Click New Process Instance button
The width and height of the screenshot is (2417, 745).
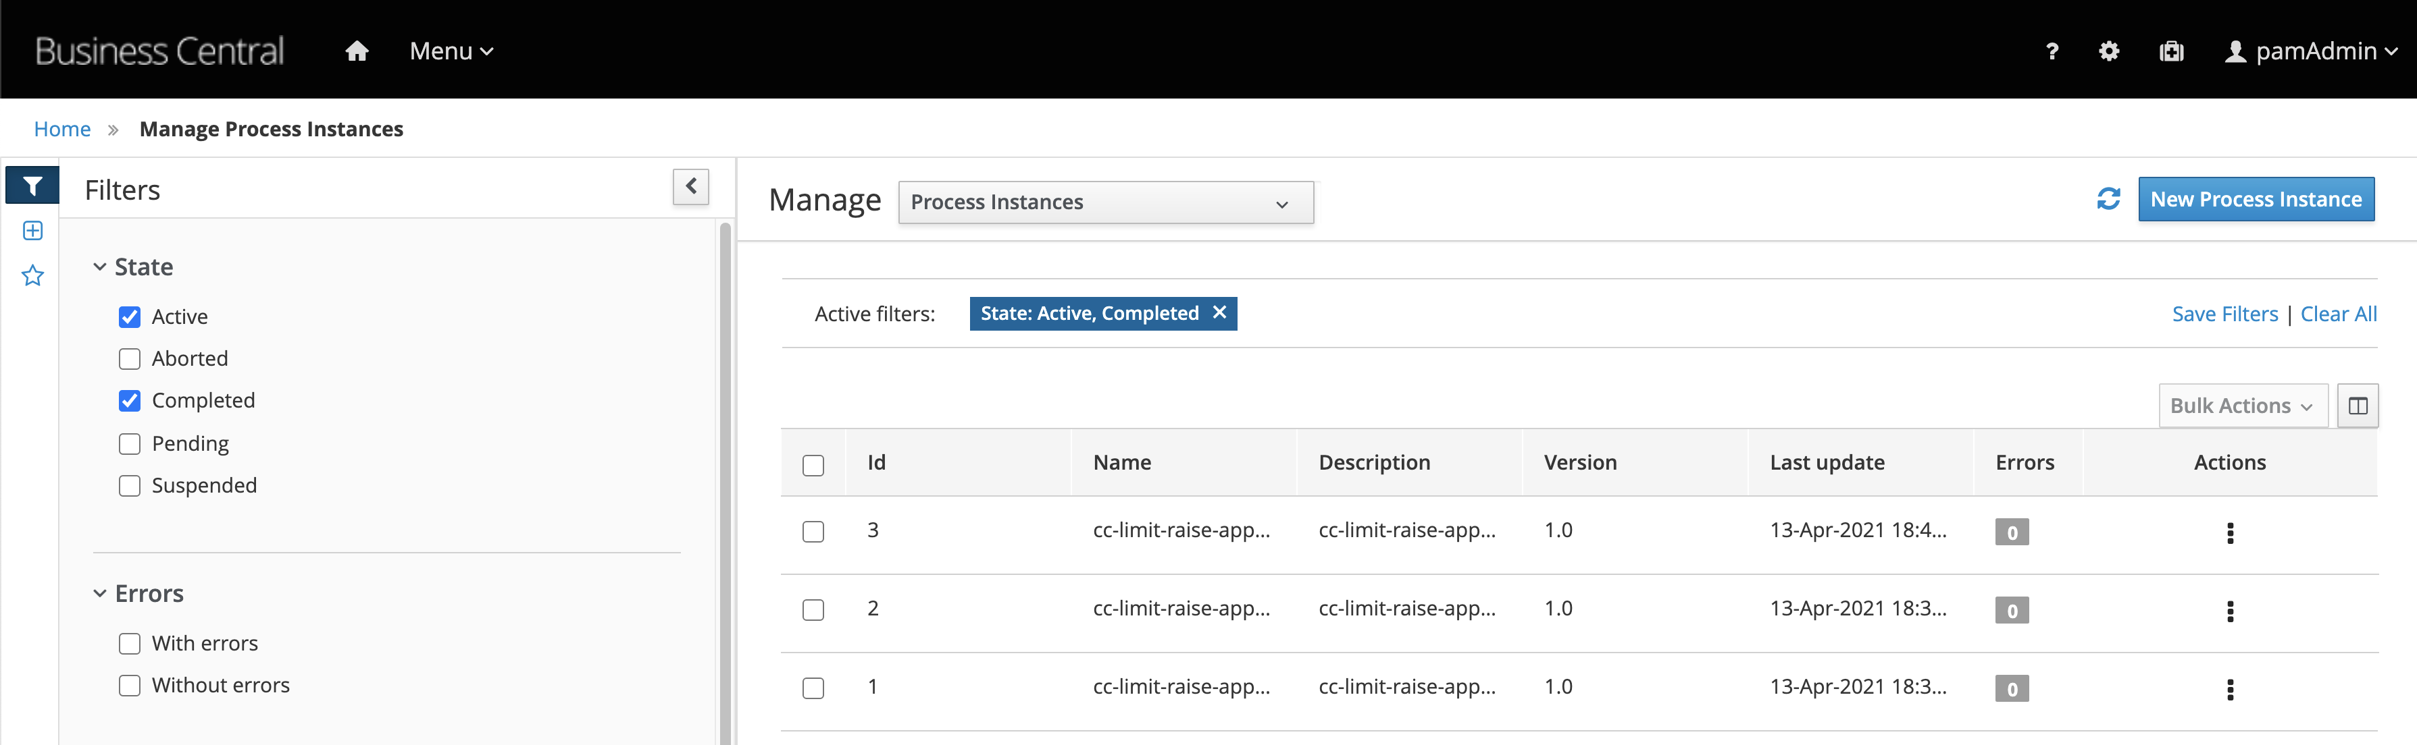point(2256,198)
